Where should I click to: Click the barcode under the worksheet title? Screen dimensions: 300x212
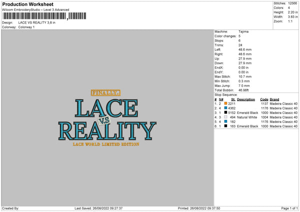coord(44,16)
